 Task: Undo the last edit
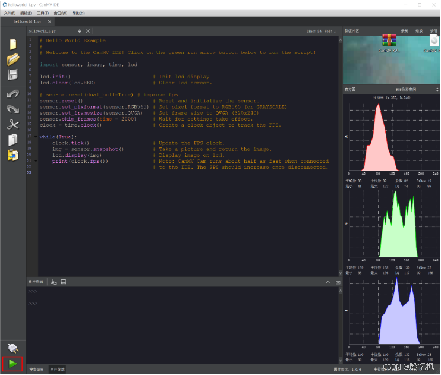(x=13, y=94)
